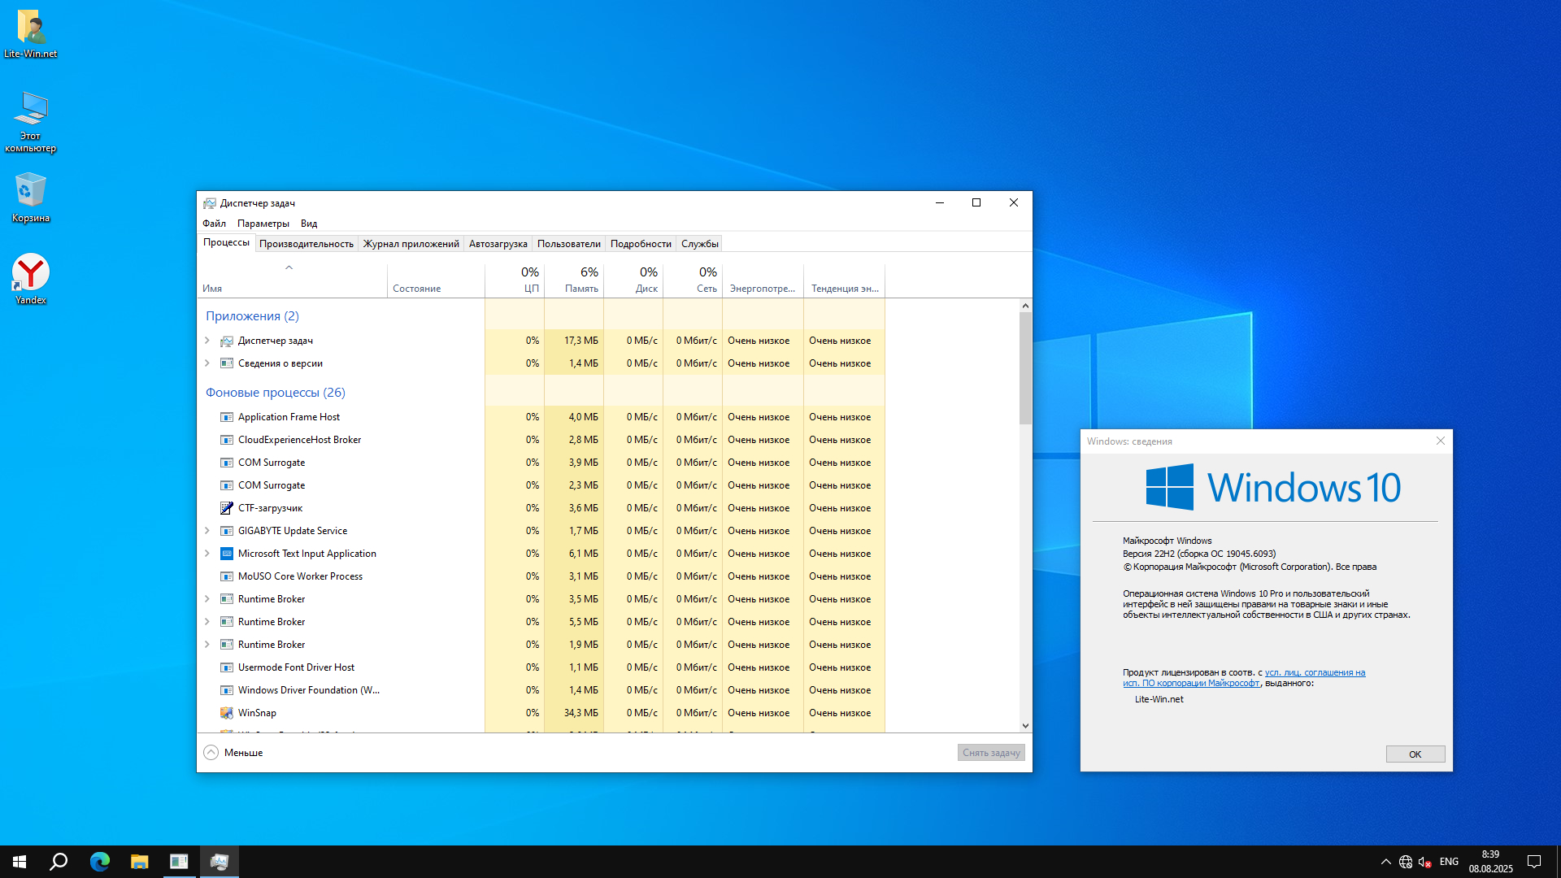
Task: Switch to the Производительность tab
Action: tap(306, 244)
